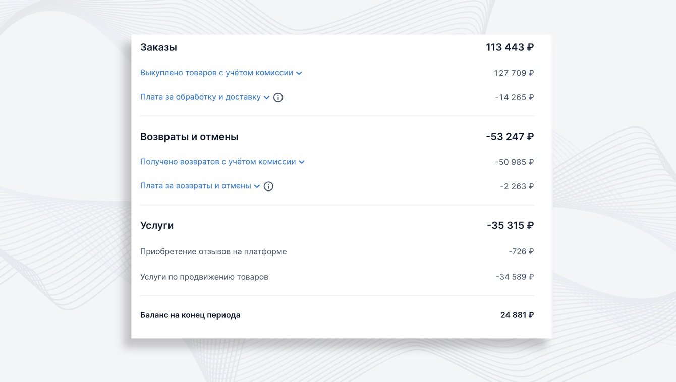Click the -35 315 ₽ services total
The image size is (676, 382).
[510, 225]
